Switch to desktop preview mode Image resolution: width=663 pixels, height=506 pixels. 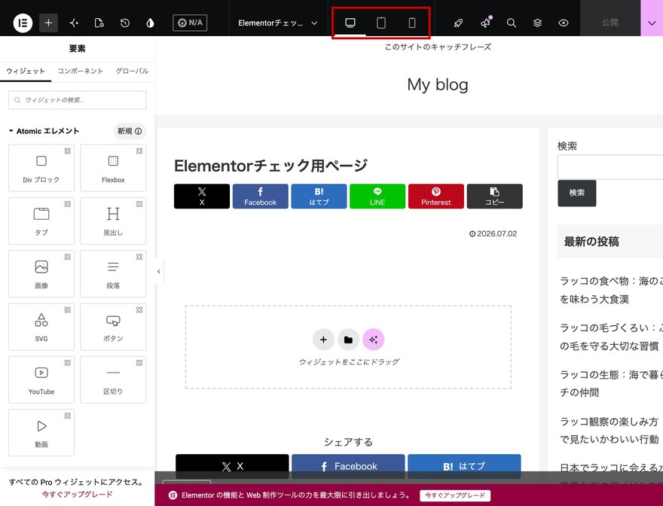coord(350,23)
